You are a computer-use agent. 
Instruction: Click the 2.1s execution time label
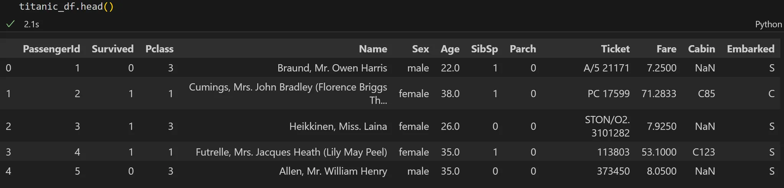point(31,25)
